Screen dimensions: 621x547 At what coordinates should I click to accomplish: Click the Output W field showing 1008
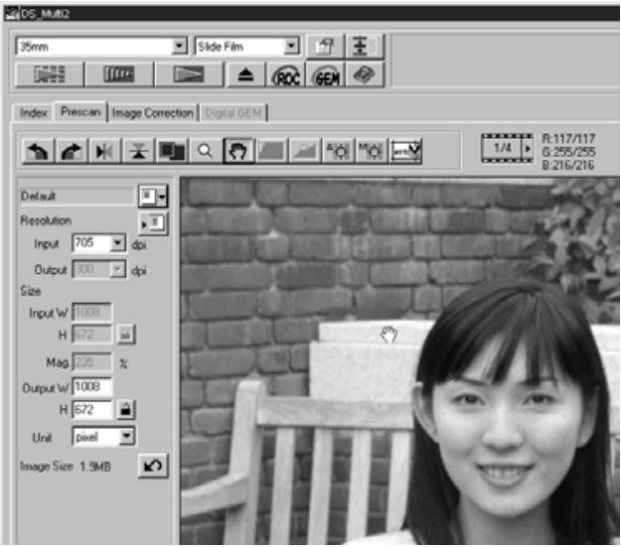[91, 387]
